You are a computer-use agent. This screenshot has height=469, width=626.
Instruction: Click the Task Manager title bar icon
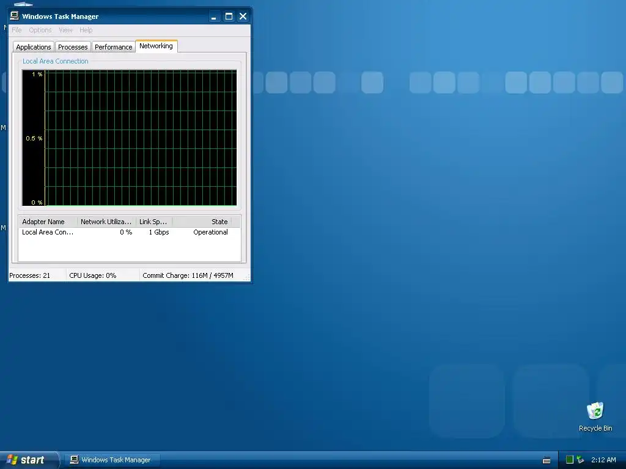pyautogui.click(x=15, y=16)
